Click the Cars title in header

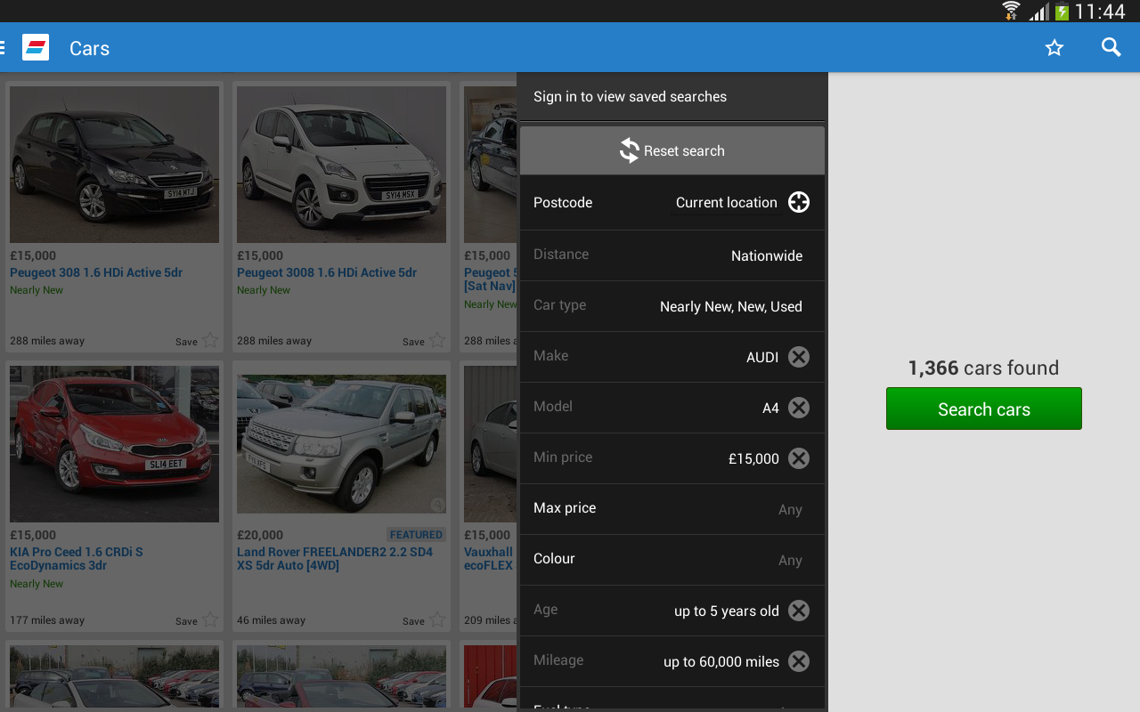89,48
